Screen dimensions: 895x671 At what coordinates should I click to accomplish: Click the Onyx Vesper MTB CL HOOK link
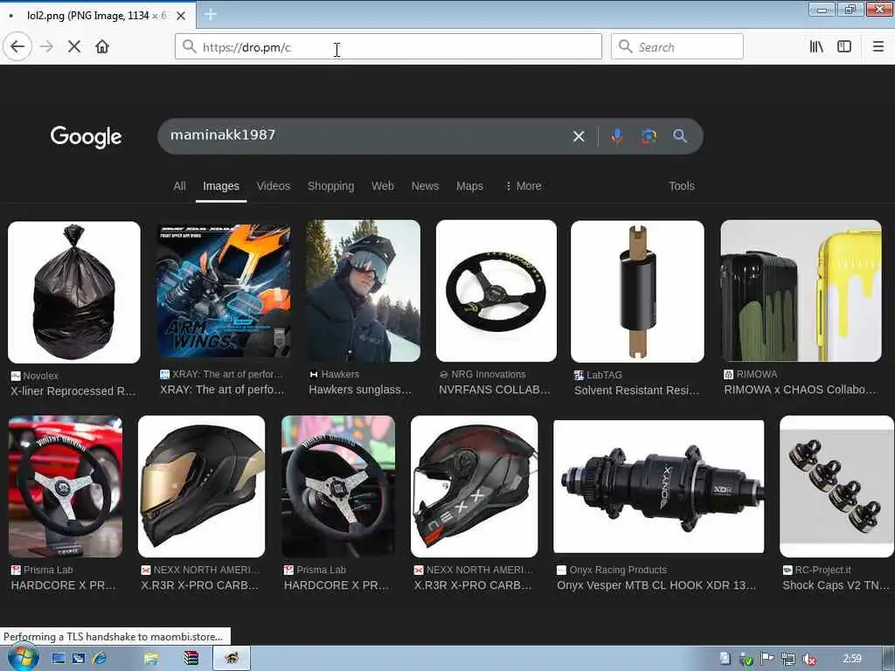pos(656,585)
